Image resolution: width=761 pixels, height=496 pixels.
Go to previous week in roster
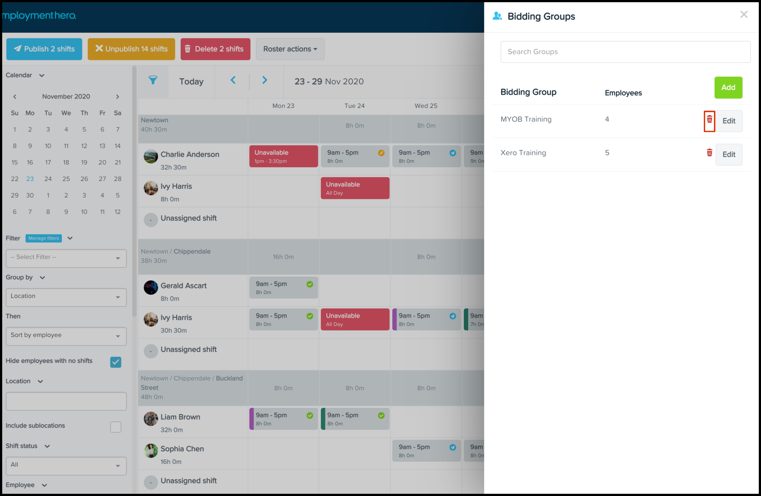click(233, 80)
